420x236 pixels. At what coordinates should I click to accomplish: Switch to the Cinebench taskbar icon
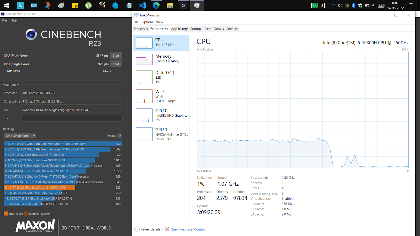tap(183, 5)
